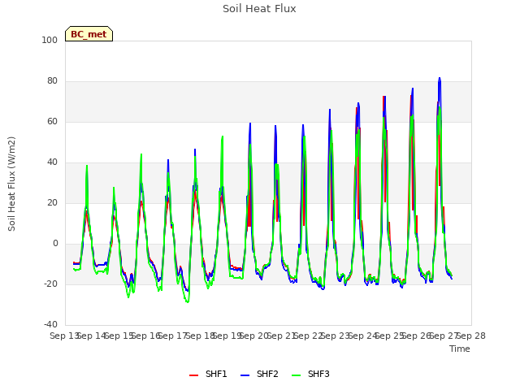520x390 pixels.
Task: Click the blue SHF2 legend color marker
Action: tap(245, 375)
